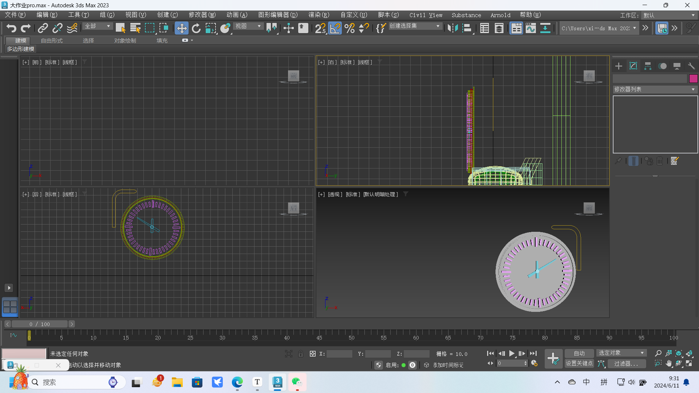The image size is (699, 393).
Task: Open the Mirror tool
Action: click(x=453, y=28)
